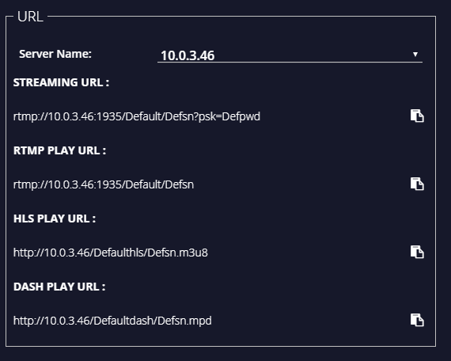The width and height of the screenshot is (451, 361).
Task: Click the rtmp://10.0.3.46:1935/Default/Defsn play address
Action: 104,184
